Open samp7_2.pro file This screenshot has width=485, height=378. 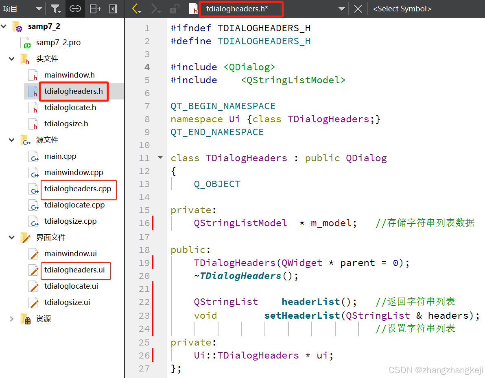[x=58, y=43]
